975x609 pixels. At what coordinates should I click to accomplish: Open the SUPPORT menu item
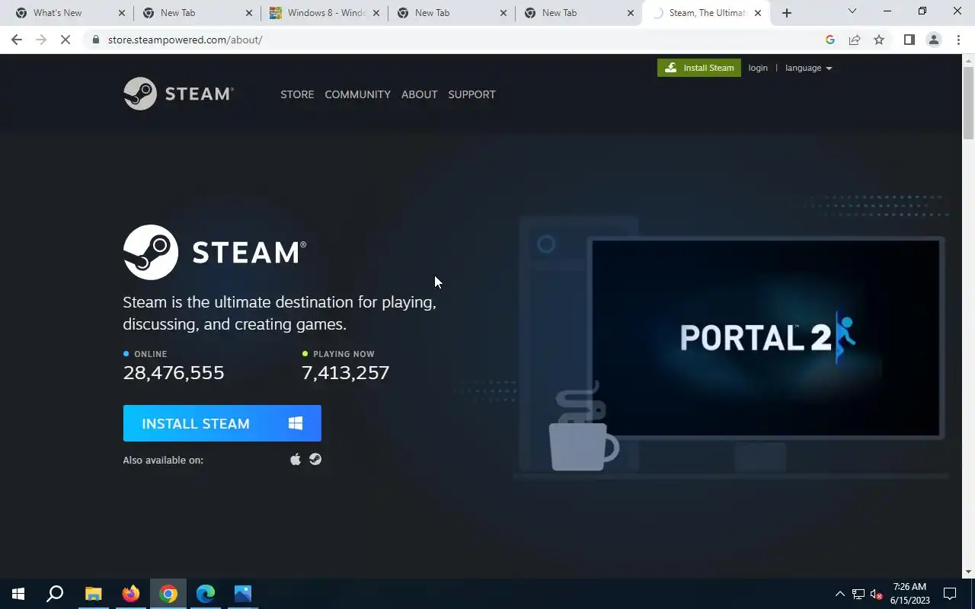point(472,94)
